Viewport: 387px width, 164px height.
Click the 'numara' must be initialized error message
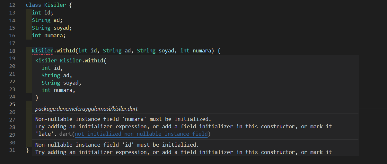tap(123, 119)
